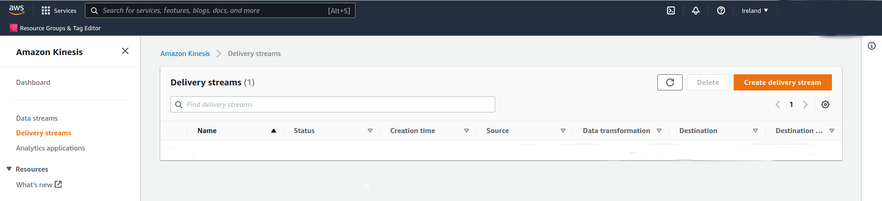Close the Amazon Kinesis side panel

point(125,51)
